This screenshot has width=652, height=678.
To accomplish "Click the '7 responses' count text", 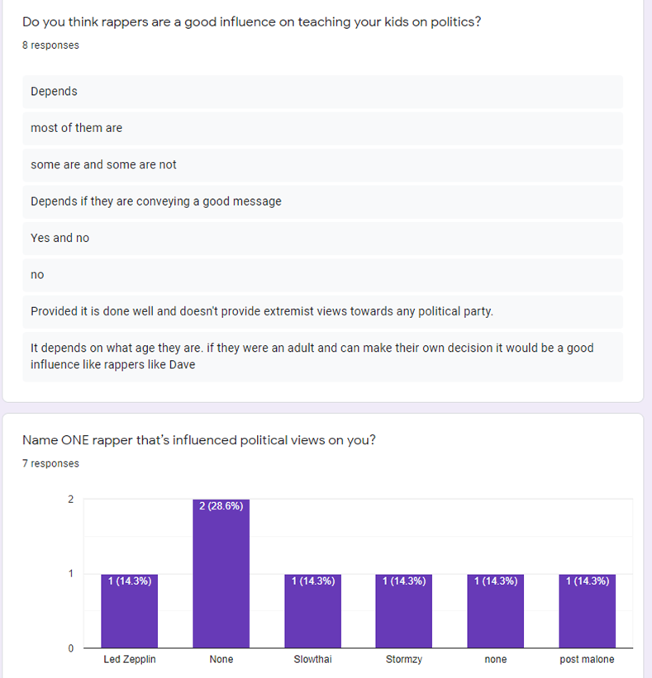I will pos(50,463).
